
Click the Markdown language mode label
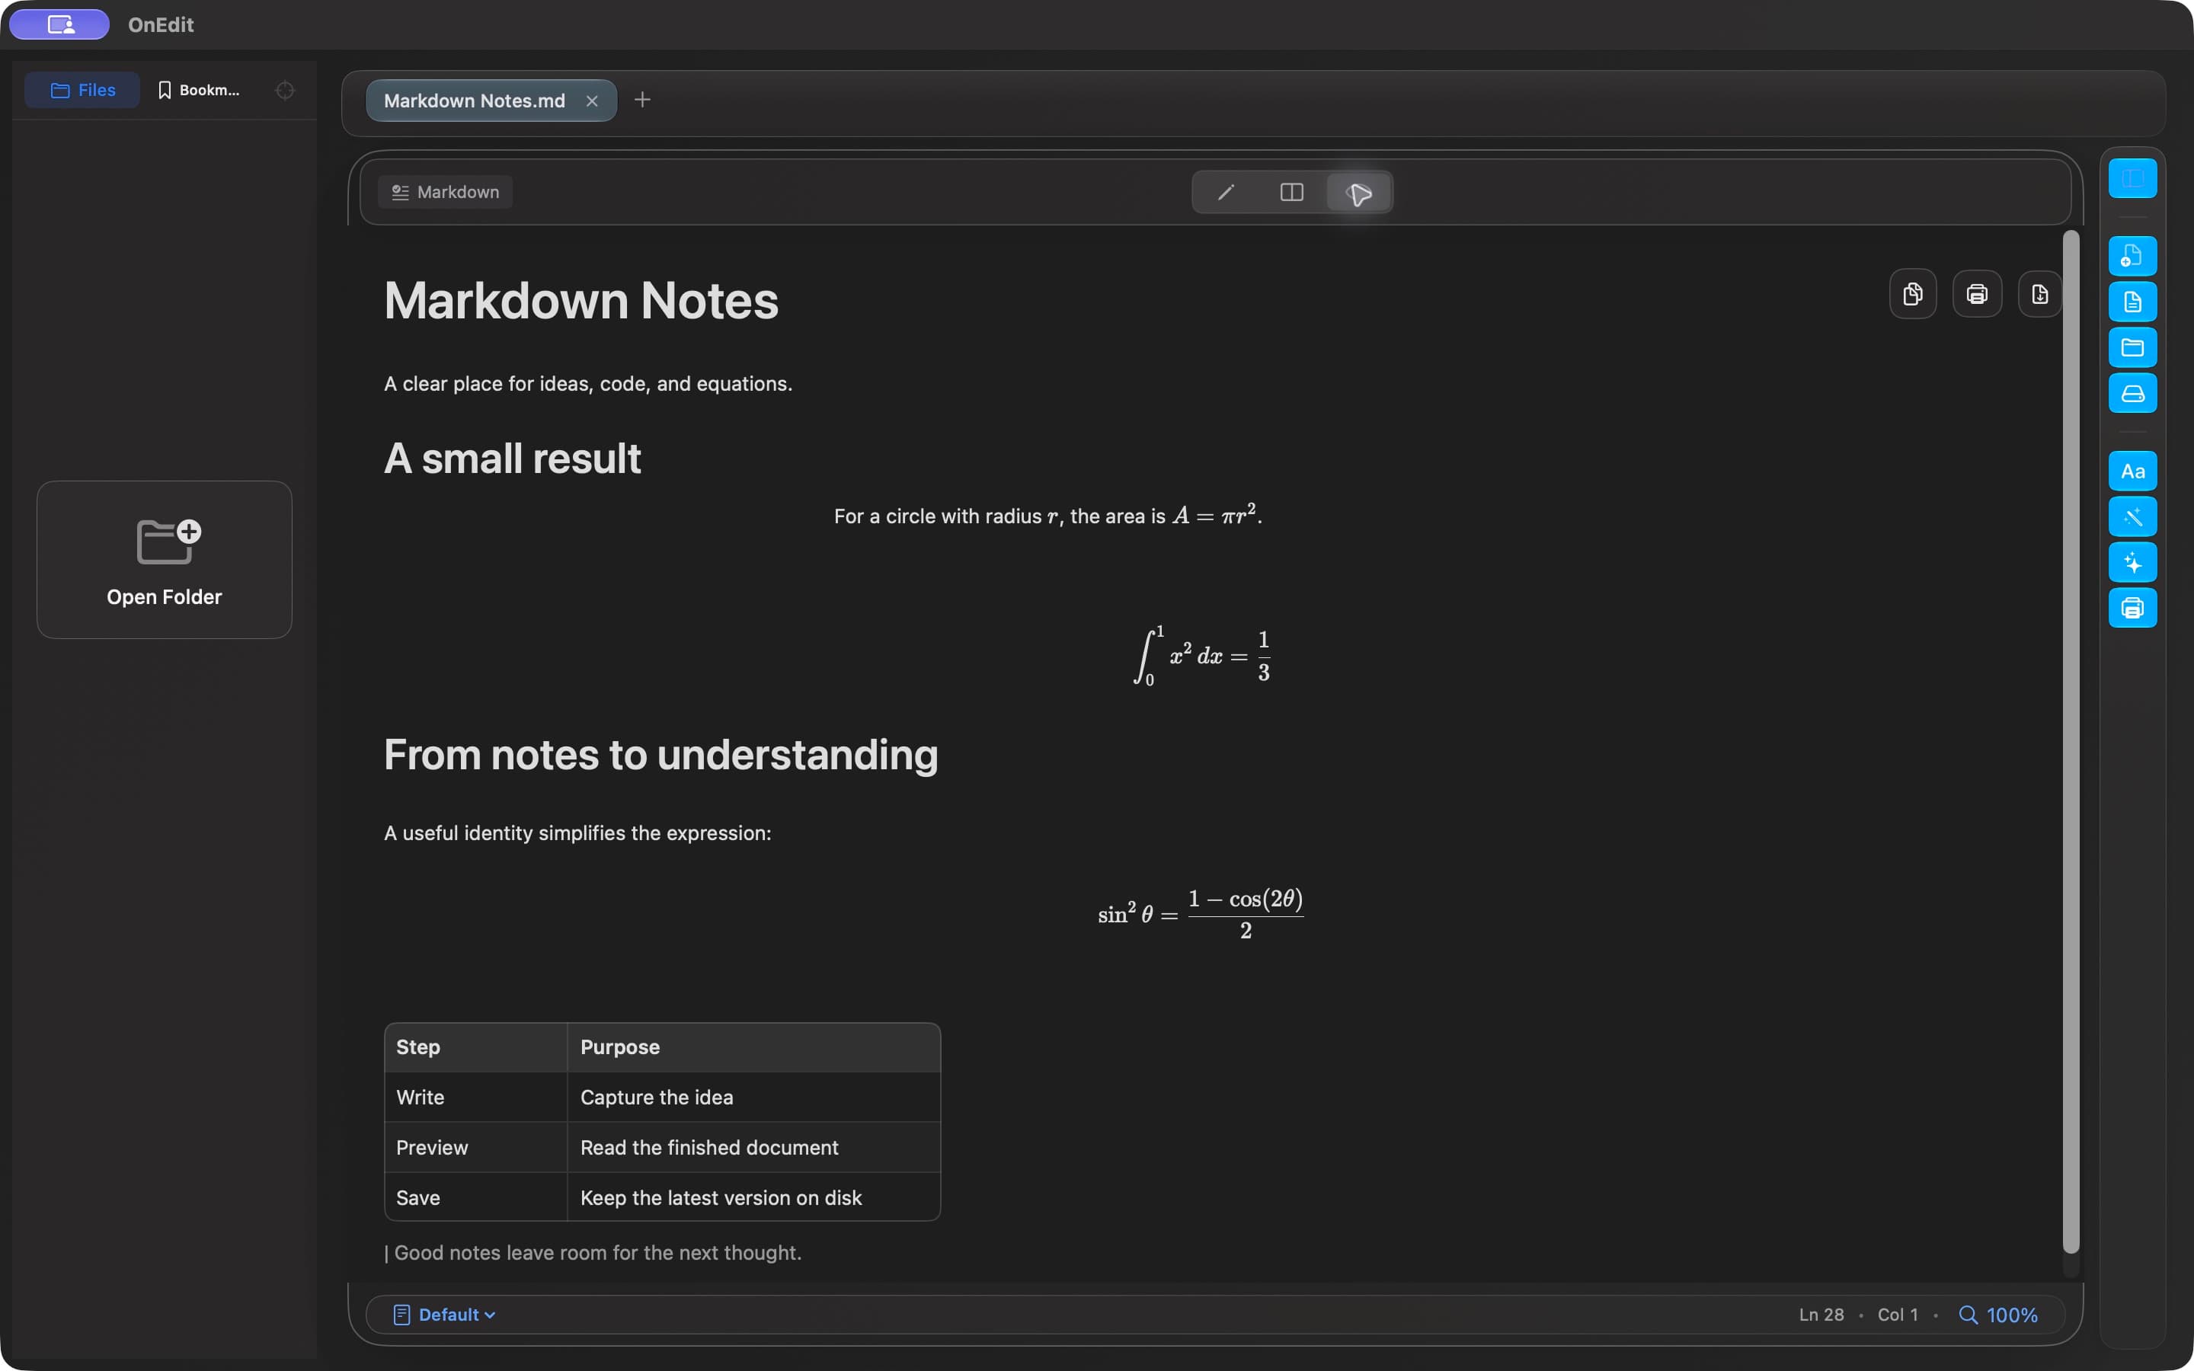[x=445, y=192]
